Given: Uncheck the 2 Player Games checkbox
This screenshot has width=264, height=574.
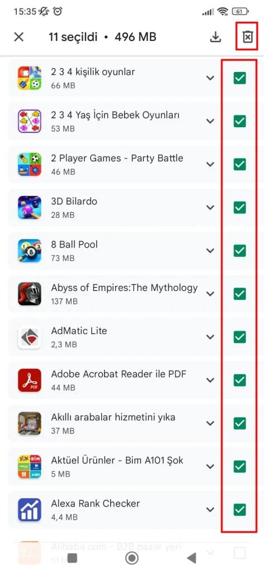Looking at the screenshot, I should coord(239,164).
